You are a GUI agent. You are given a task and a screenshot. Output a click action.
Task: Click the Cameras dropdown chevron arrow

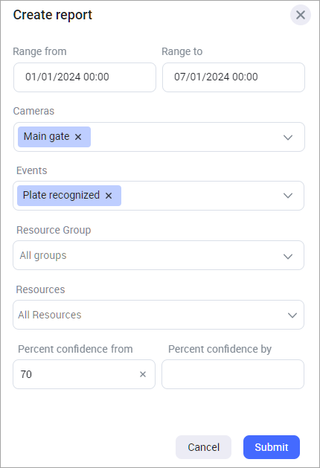pyautogui.click(x=288, y=138)
